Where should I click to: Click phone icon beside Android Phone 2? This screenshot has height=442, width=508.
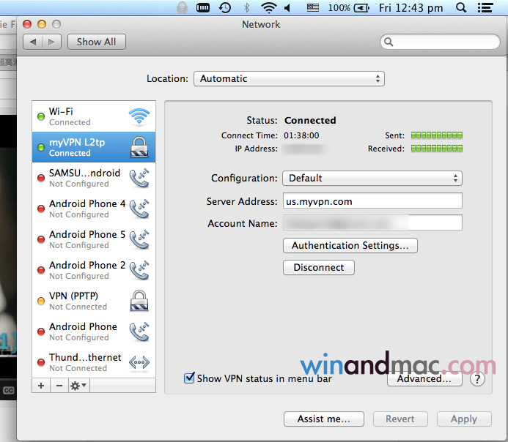pos(139,270)
